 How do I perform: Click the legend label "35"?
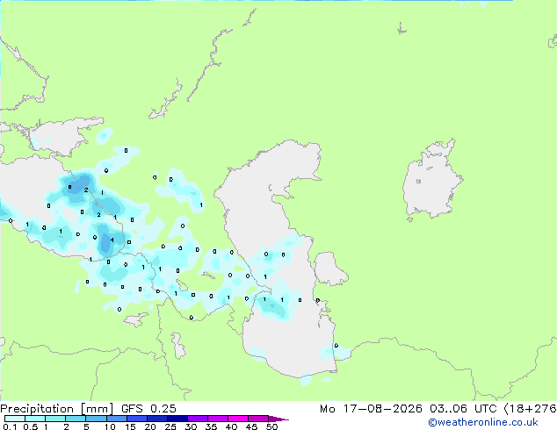pyautogui.click(x=212, y=426)
